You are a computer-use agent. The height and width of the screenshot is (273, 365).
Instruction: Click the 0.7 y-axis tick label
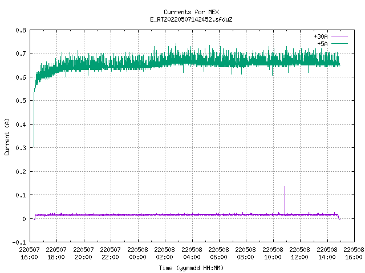click(21, 53)
